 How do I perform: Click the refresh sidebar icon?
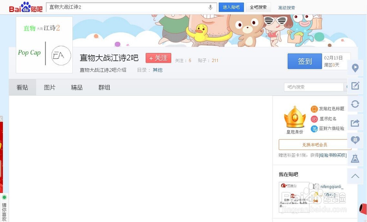tap(355, 104)
